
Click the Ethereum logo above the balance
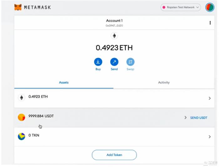(x=114, y=36)
